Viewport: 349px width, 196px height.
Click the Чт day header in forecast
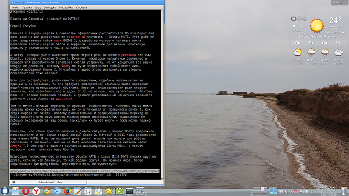[x=338, y=43]
